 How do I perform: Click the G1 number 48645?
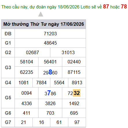[50, 43]
